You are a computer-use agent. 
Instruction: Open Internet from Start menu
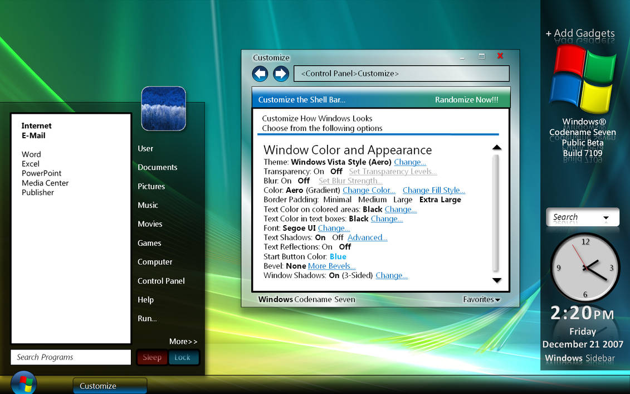(x=36, y=126)
